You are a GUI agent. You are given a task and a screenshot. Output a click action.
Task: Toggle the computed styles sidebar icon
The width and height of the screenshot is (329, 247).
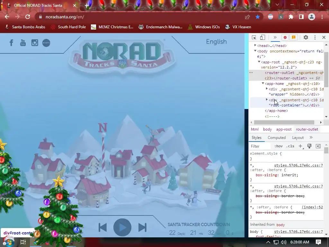point(318,146)
